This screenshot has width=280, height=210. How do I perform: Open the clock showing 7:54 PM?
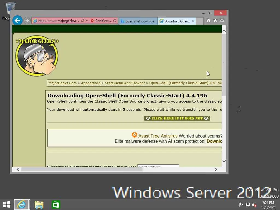(268, 205)
